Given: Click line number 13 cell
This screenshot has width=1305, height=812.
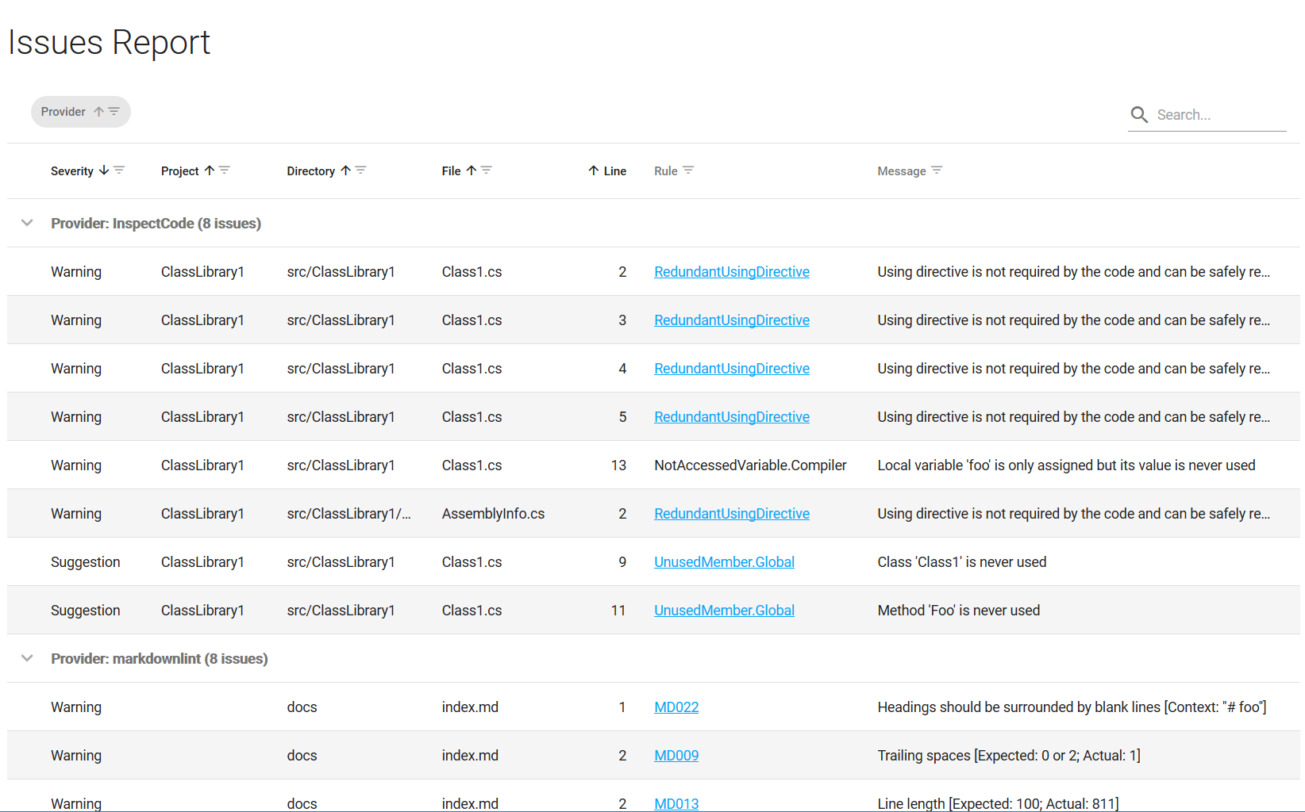Looking at the screenshot, I should (618, 465).
